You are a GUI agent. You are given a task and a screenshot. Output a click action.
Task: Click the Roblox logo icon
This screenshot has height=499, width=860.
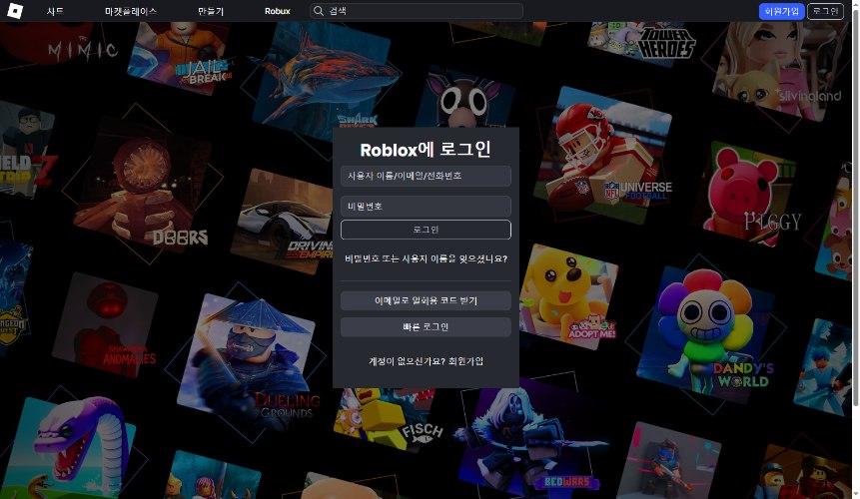tap(15, 10)
